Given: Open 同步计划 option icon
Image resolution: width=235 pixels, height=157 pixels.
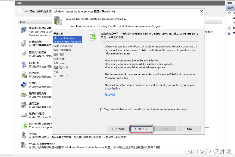Looking at the screenshot, I should point(24,65).
